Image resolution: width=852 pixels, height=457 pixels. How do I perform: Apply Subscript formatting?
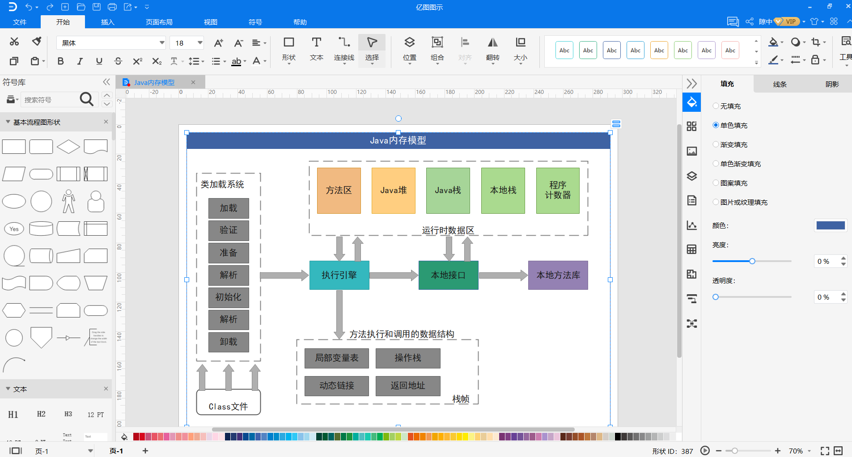[x=157, y=61]
